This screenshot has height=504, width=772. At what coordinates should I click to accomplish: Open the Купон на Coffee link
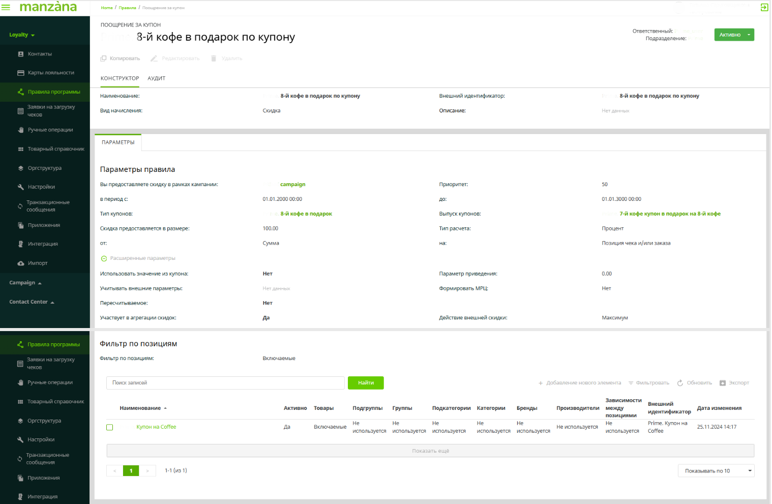pyautogui.click(x=156, y=427)
